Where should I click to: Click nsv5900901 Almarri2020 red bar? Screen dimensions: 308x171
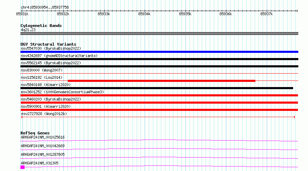[x=159, y=110]
